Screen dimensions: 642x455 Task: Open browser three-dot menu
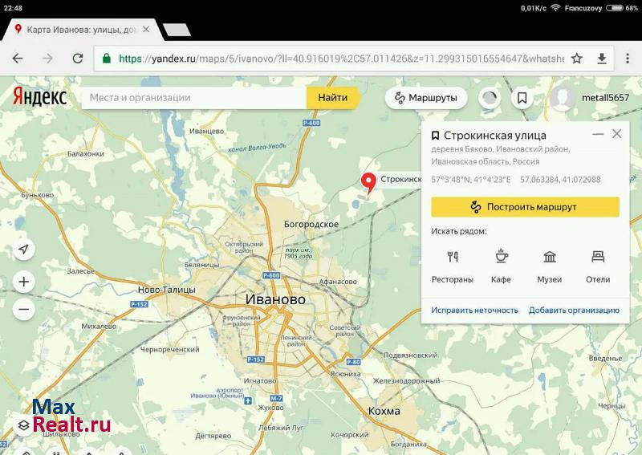point(626,59)
